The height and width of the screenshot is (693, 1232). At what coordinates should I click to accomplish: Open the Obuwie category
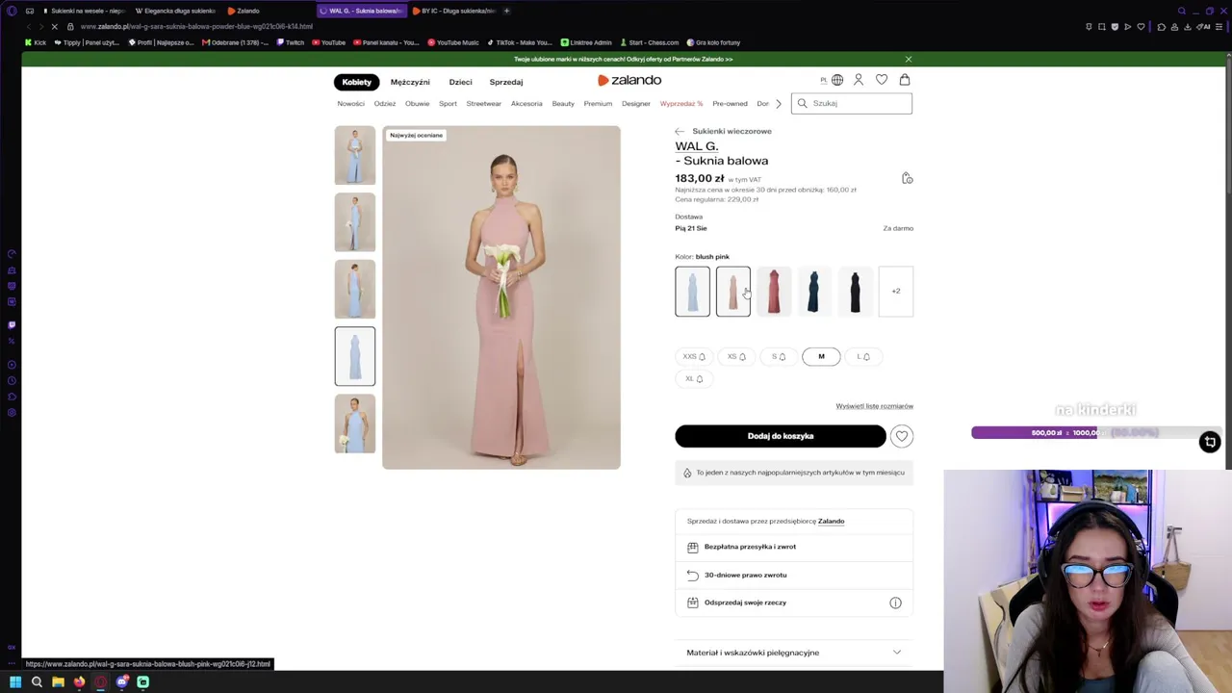tap(417, 103)
